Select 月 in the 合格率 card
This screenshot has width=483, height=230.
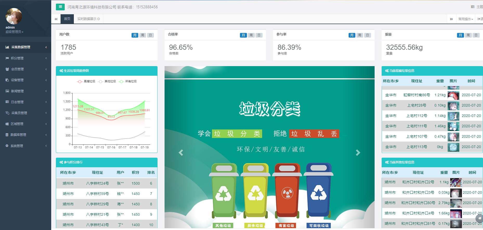[243, 35]
